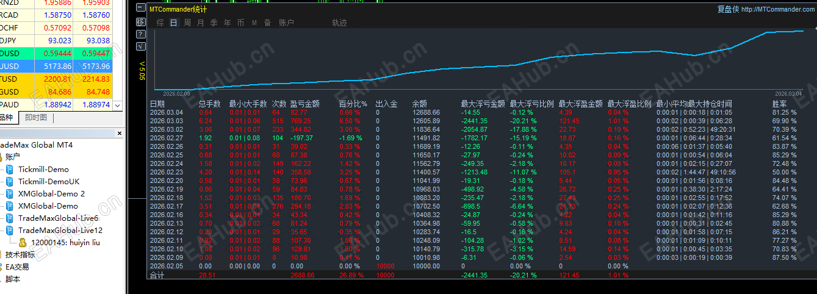The image size is (817, 294).
Task: Select the 技术指标 indicators node
Action: point(20,254)
